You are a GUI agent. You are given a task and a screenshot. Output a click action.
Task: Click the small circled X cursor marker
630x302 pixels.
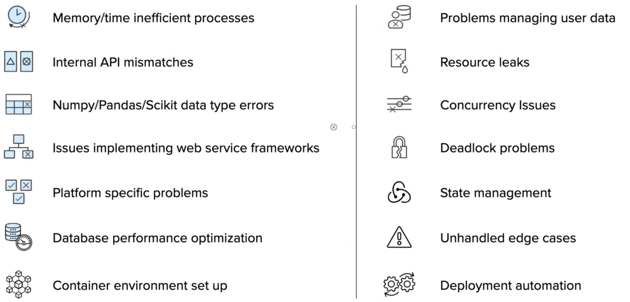(333, 127)
